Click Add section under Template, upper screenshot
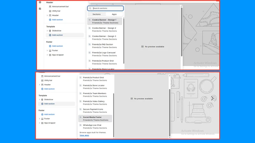255x143 pixels. click(x=56, y=35)
